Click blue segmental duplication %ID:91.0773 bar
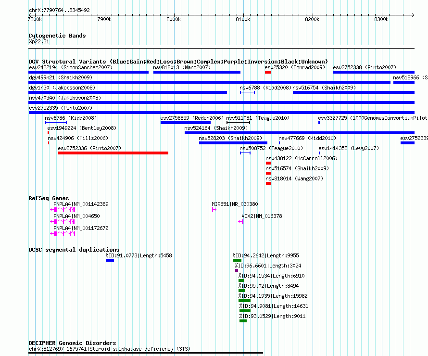This screenshot has width=428, height=356. pos(110,260)
